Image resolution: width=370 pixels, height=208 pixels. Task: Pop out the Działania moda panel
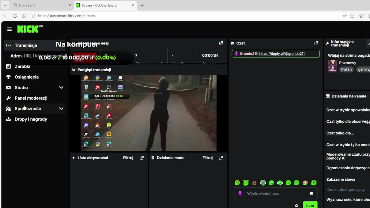[x=221, y=158]
